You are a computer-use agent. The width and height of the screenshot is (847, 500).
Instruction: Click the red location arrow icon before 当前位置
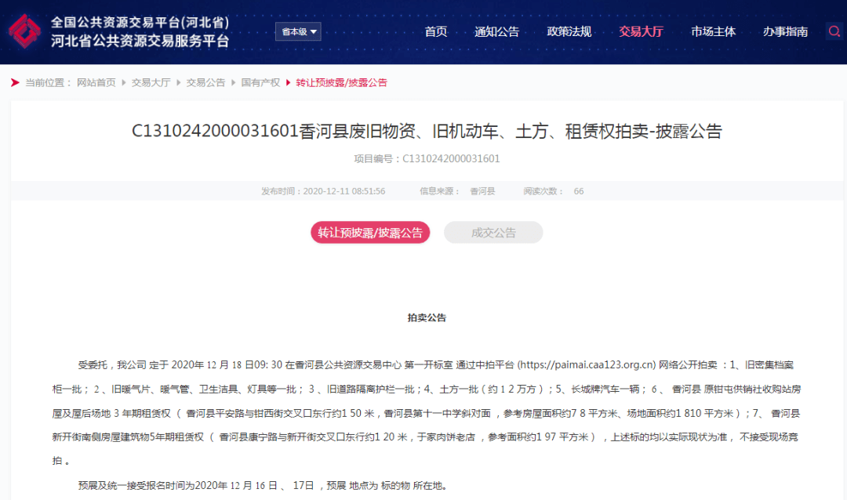coord(15,82)
